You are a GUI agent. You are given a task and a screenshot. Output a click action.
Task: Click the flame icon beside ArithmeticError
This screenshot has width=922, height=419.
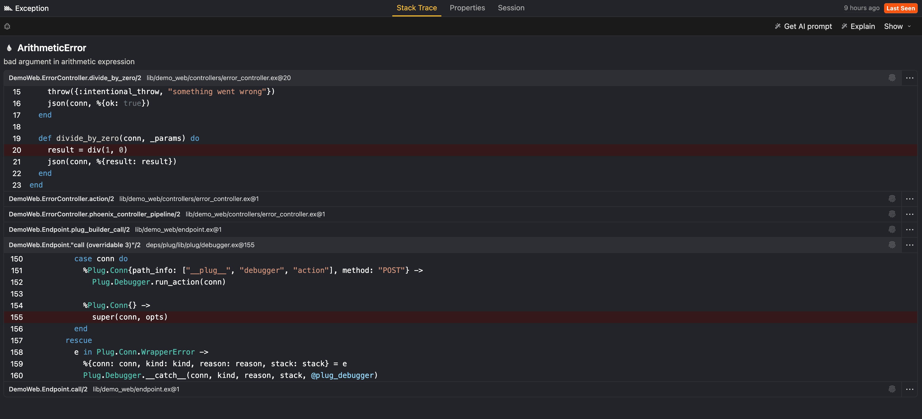pyautogui.click(x=9, y=48)
